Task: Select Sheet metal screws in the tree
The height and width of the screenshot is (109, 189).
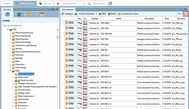Action: coord(26,96)
